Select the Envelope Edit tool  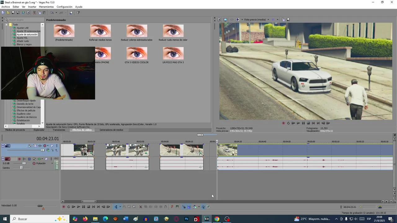point(124,207)
